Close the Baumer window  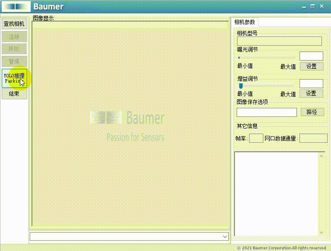322,6
